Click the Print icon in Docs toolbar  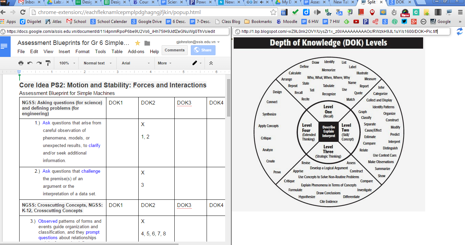[x=21, y=63]
